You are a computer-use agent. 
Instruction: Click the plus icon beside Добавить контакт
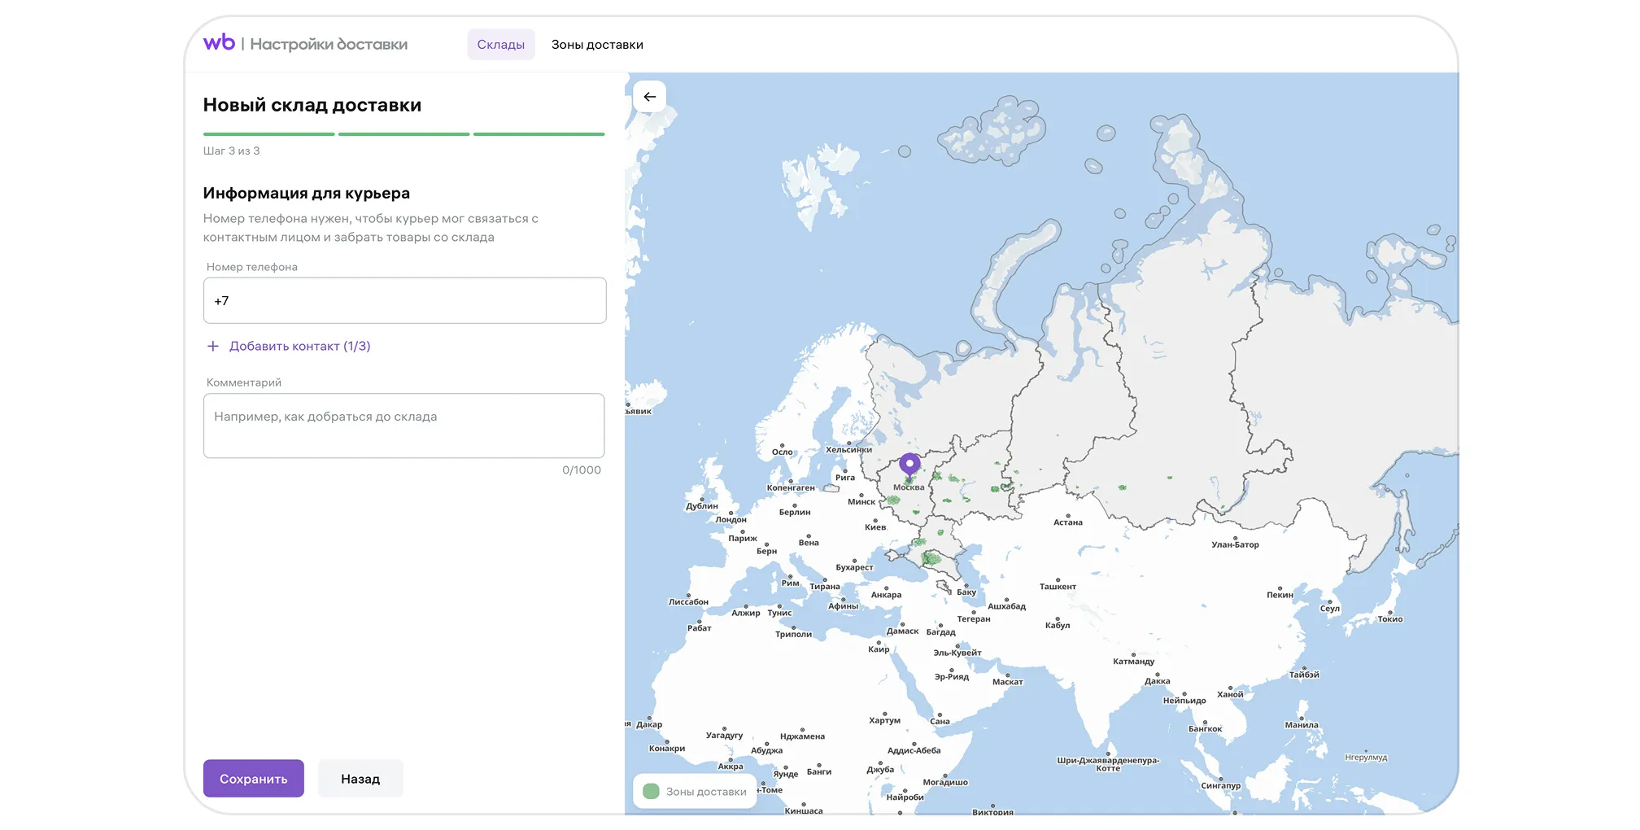213,346
